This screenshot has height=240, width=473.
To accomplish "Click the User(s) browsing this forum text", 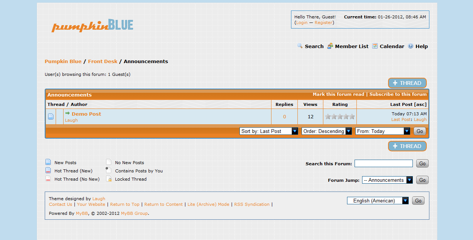I will click(x=88, y=74).
